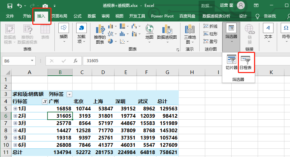Switch to the 公式 ribbon tab
Image resolution: width=290 pixels, height=157 pixels.
[x=78, y=16]
